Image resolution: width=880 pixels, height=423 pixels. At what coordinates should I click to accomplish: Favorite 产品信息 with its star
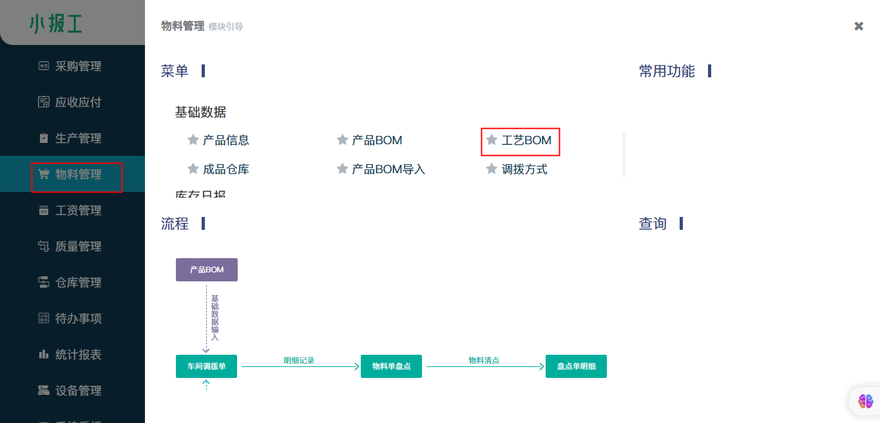pyautogui.click(x=193, y=140)
